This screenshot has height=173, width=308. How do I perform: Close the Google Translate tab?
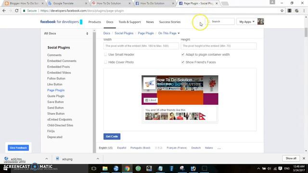click(86, 3)
